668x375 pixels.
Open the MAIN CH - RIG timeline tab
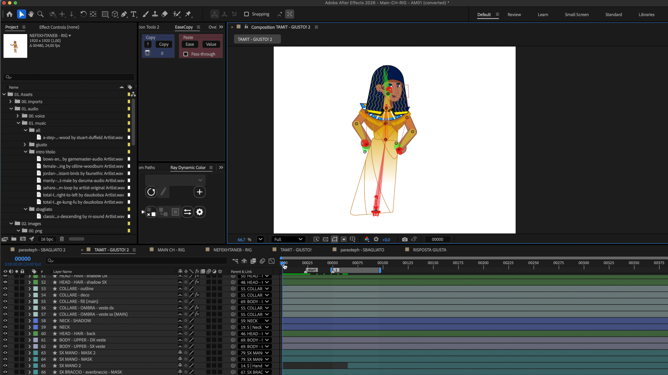(x=171, y=250)
